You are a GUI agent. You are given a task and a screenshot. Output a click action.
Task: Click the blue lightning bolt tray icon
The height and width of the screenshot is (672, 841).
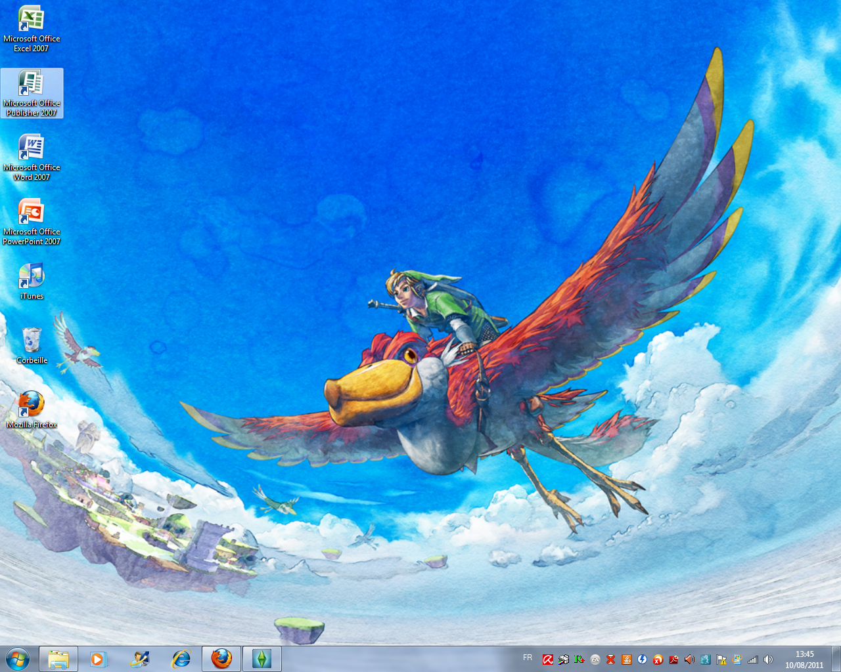point(642,660)
